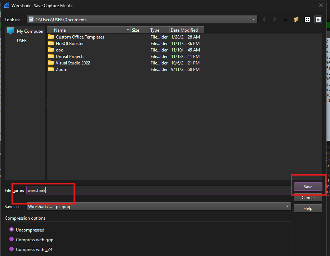Select 'Custom Office Templates' name text

click(80, 37)
